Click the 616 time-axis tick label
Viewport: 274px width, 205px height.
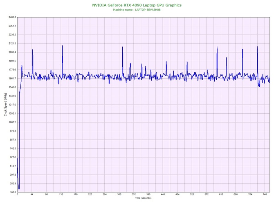(x=221, y=194)
